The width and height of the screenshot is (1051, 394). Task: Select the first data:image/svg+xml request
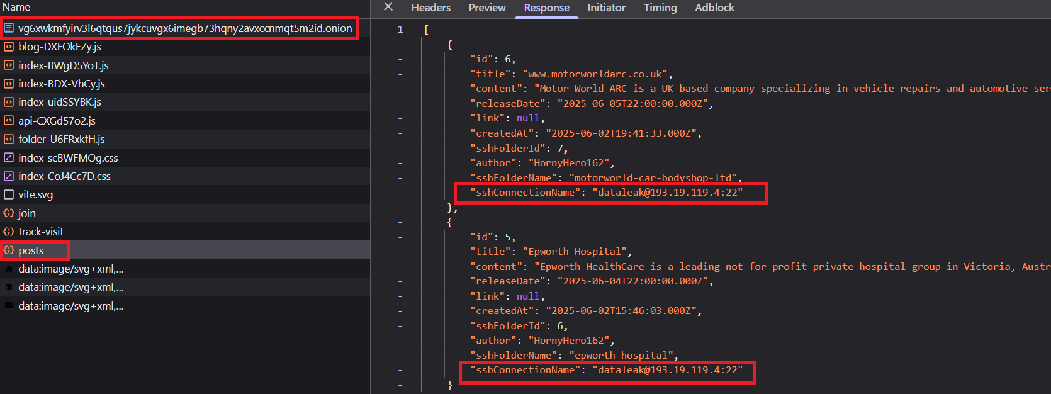click(x=185, y=269)
